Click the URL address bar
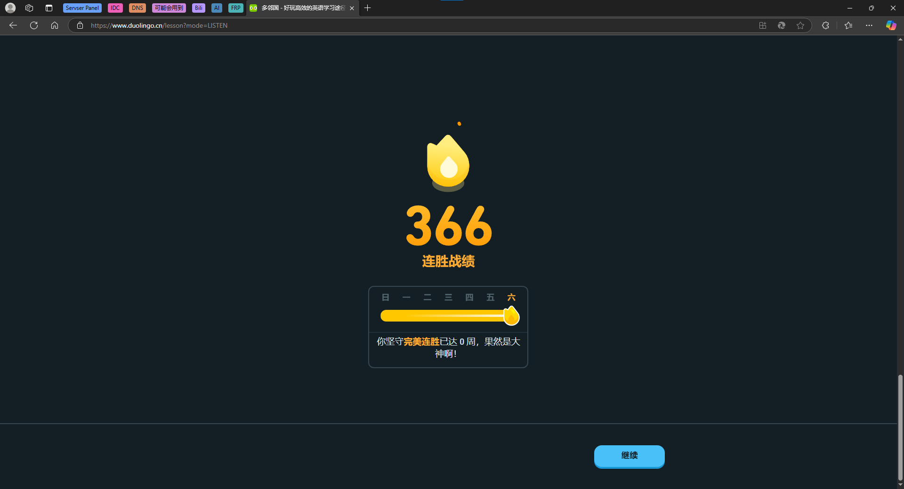The height and width of the screenshot is (489, 904). 377,25
